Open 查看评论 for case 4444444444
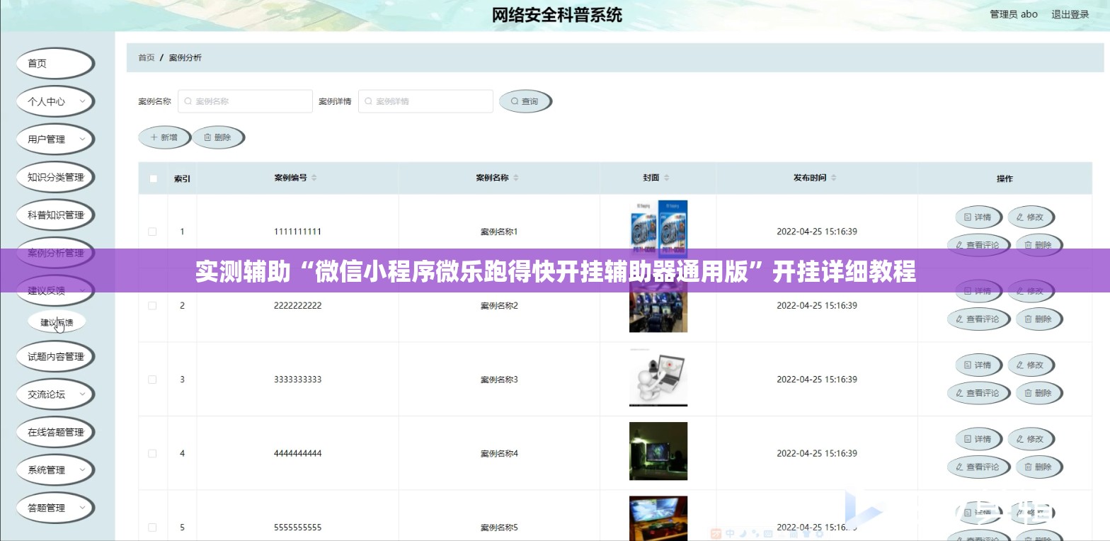Screen dimensions: 1110x541 click(977, 467)
